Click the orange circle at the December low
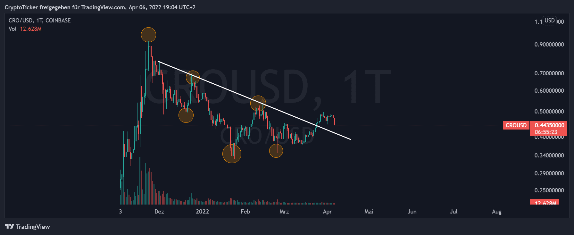The height and width of the screenshot is (235, 574). pyautogui.click(x=186, y=115)
